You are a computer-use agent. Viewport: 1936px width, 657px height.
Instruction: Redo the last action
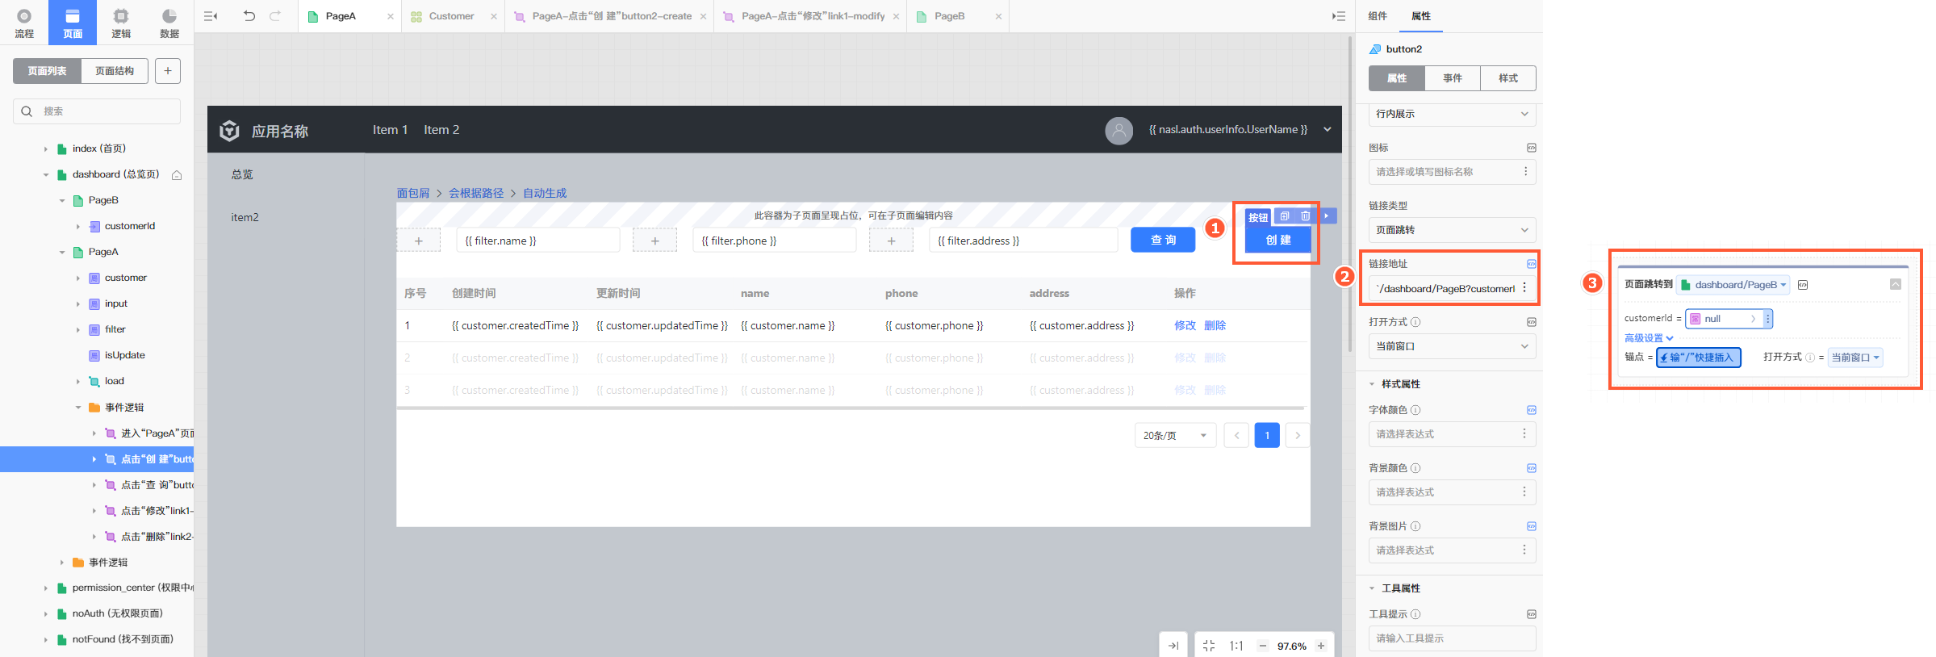tap(275, 16)
